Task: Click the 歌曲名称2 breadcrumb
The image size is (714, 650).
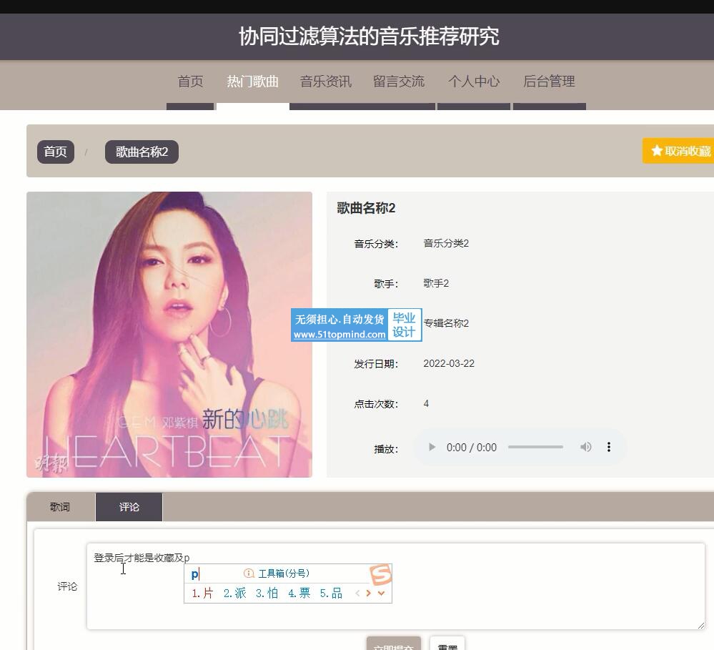Action: 142,152
